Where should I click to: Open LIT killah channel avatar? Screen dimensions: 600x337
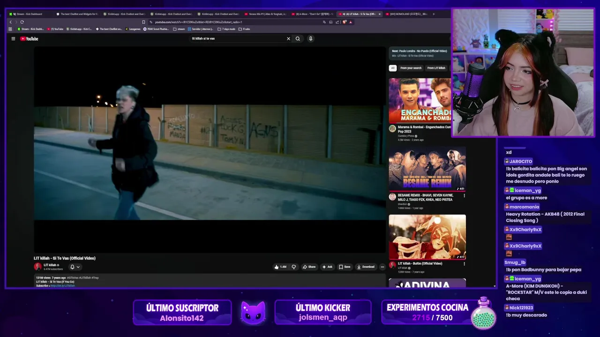click(x=37, y=267)
